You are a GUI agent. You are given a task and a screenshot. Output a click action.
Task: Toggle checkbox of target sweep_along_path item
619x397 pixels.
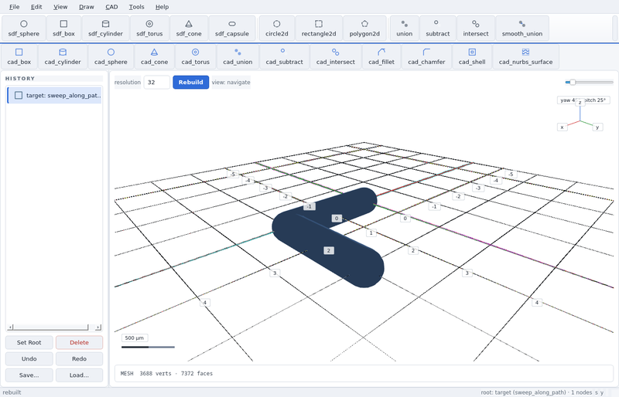tap(19, 96)
